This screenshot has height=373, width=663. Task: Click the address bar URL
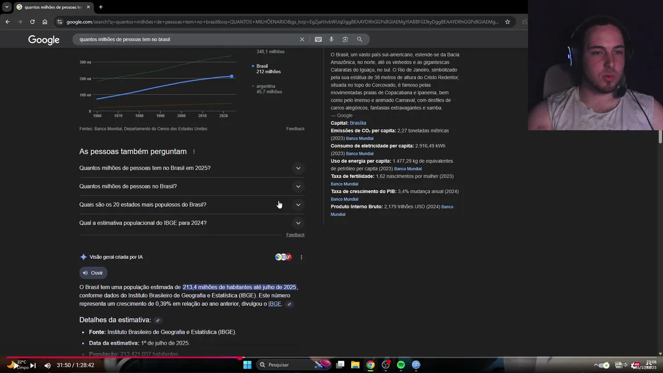point(282,22)
